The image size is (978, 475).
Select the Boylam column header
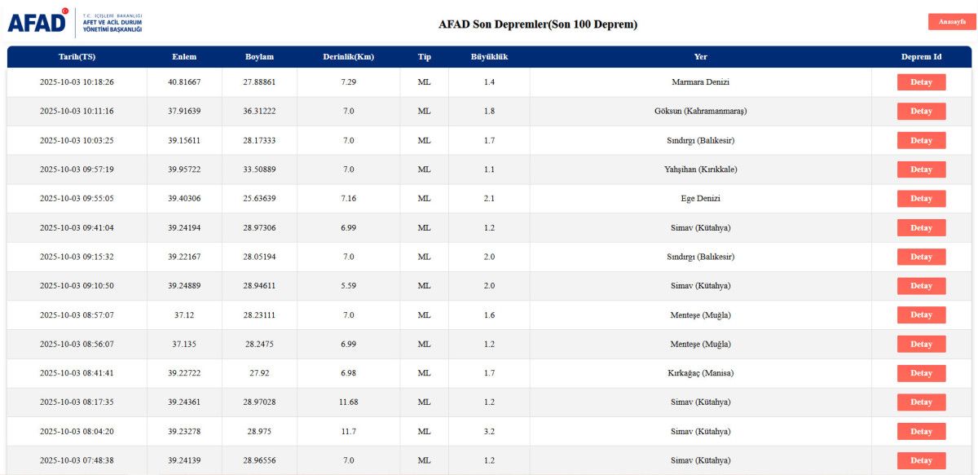click(x=259, y=57)
